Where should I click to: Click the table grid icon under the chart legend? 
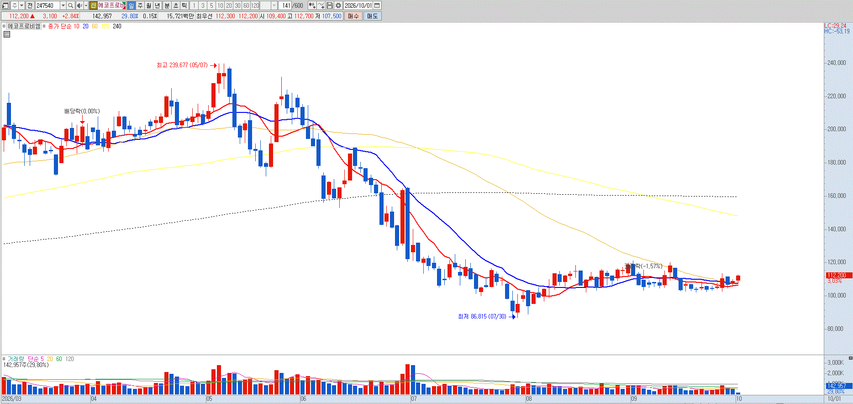(7, 34)
